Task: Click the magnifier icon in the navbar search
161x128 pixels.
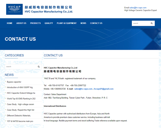Action: pyautogui.click(x=152, y=23)
